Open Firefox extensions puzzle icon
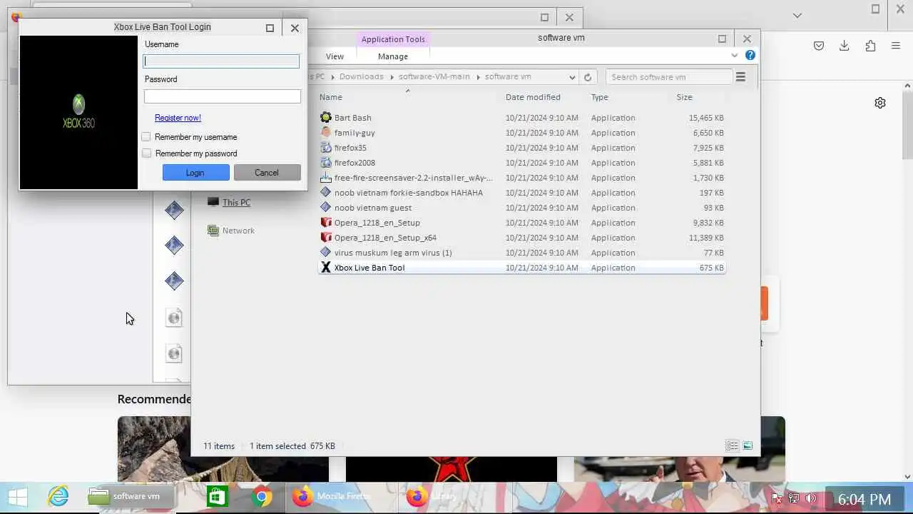Screen dimensions: 913x514 pyautogui.click(x=870, y=46)
